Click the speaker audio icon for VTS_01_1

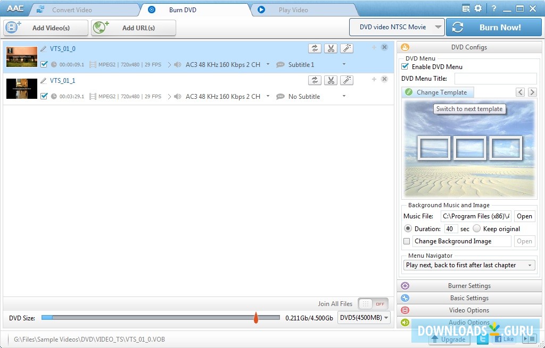(178, 97)
